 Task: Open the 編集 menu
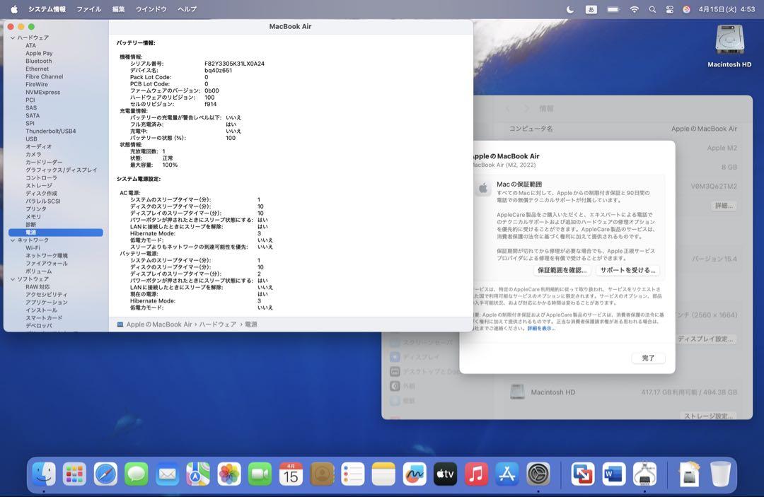pyautogui.click(x=118, y=9)
